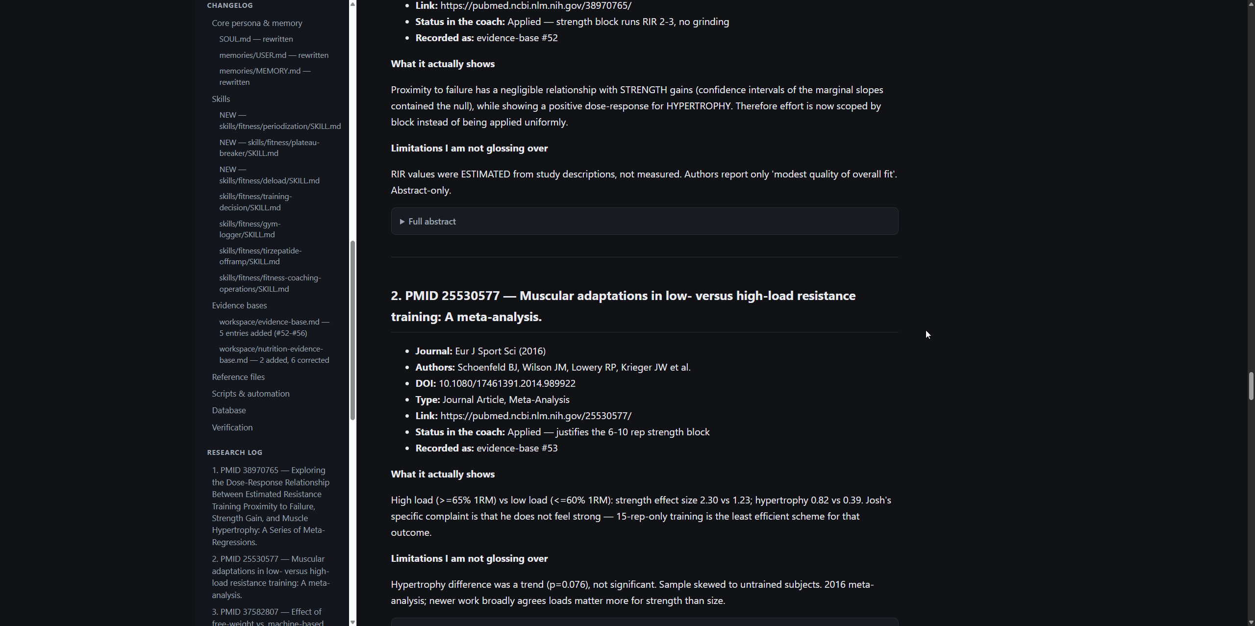Click sidebar scroll down arrow
This screenshot has width=1255, height=626.
352,622
